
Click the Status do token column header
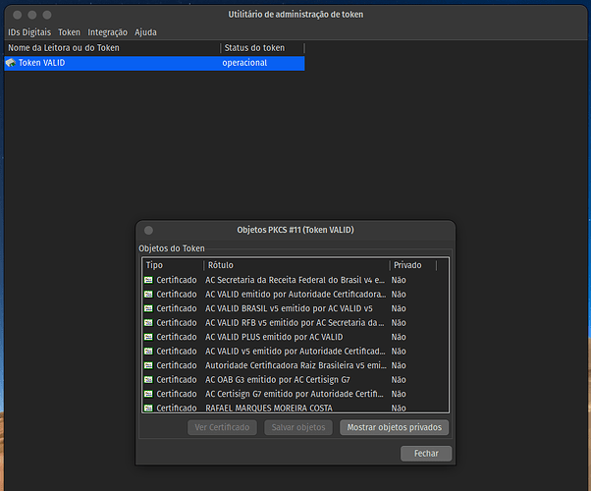click(261, 47)
